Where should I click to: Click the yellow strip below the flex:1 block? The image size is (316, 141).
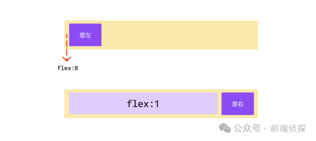coord(143,116)
